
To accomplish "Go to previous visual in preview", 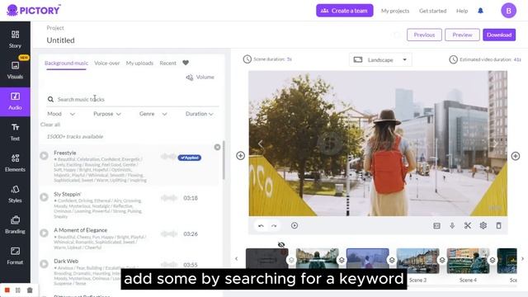I will point(261,144).
